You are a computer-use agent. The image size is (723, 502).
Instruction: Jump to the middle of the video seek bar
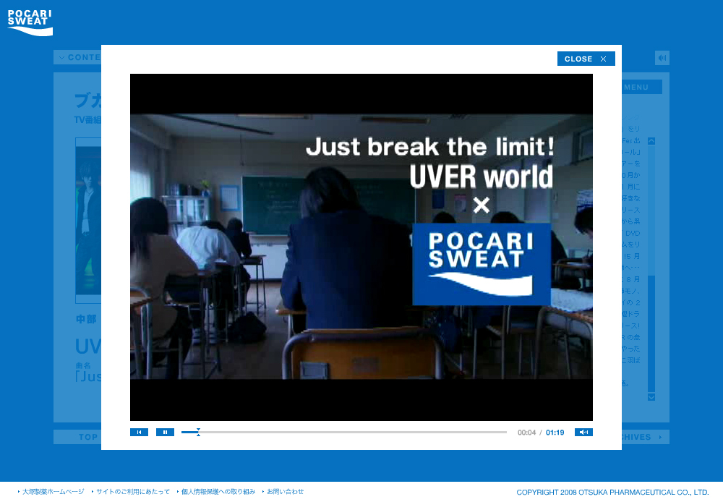(x=344, y=433)
